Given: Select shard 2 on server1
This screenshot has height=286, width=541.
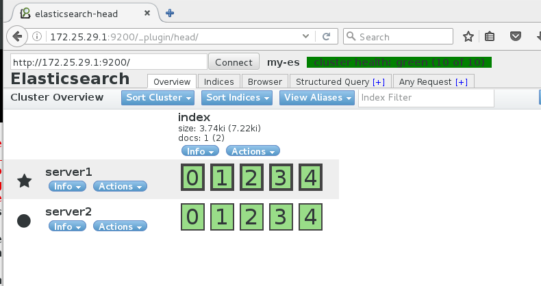Looking at the screenshot, I should click(x=251, y=177).
